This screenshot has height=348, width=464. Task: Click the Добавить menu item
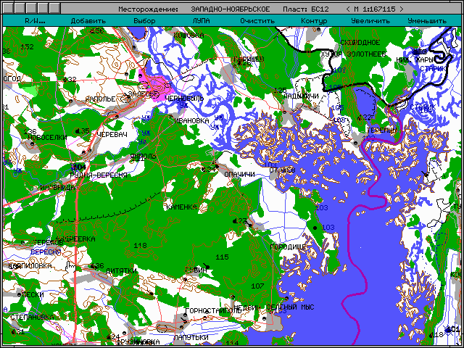click(x=88, y=21)
